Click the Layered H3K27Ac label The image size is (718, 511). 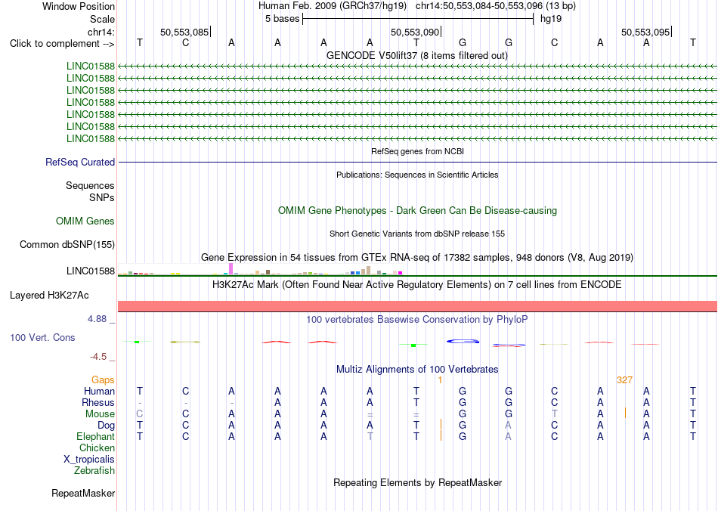point(49,296)
